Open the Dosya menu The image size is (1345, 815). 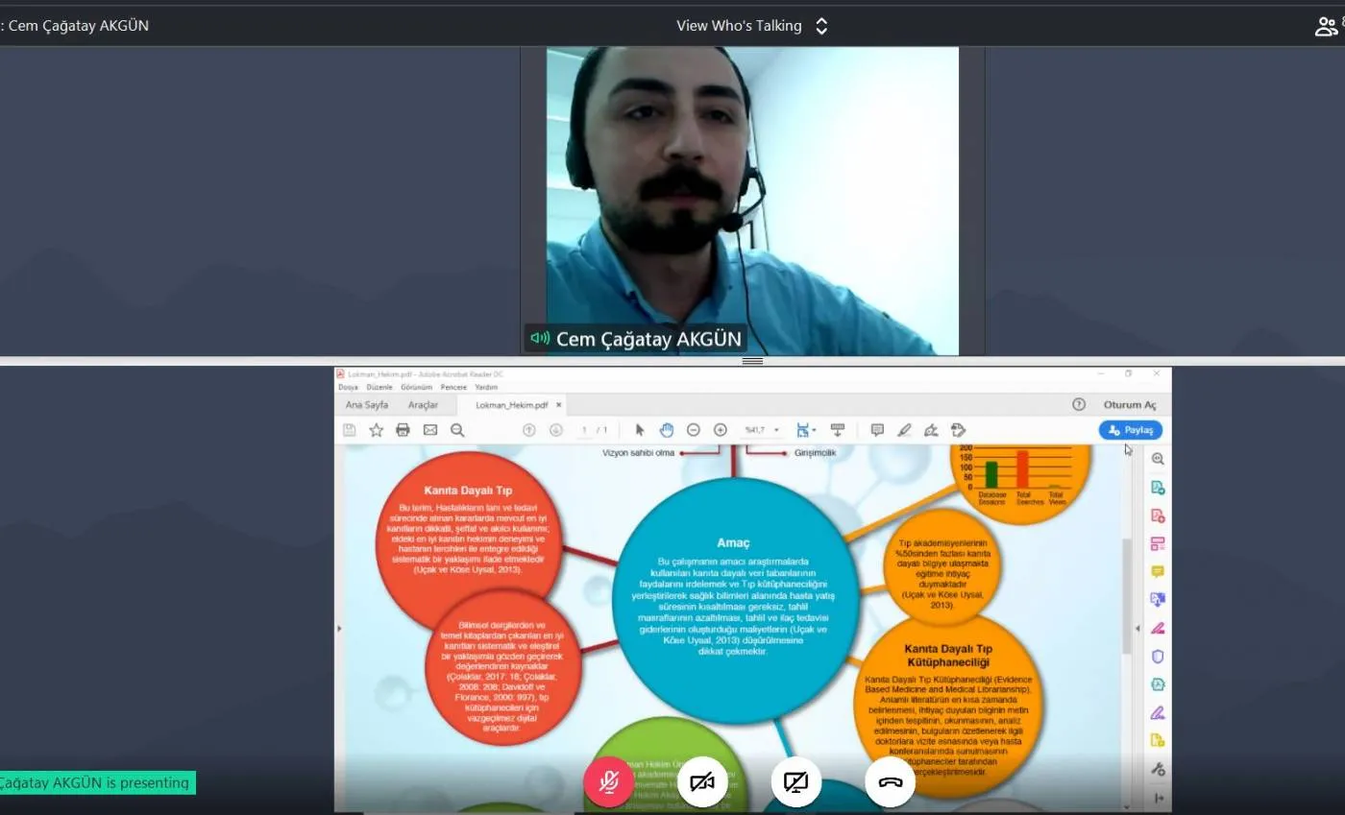[348, 387]
